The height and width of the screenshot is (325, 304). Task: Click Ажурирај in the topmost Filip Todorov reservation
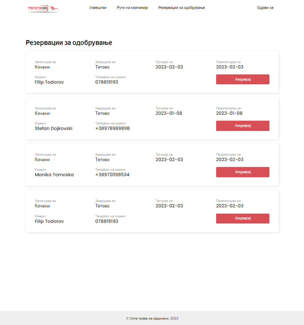pyautogui.click(x=242, y=79)
